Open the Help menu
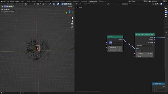 pos(22,1)
